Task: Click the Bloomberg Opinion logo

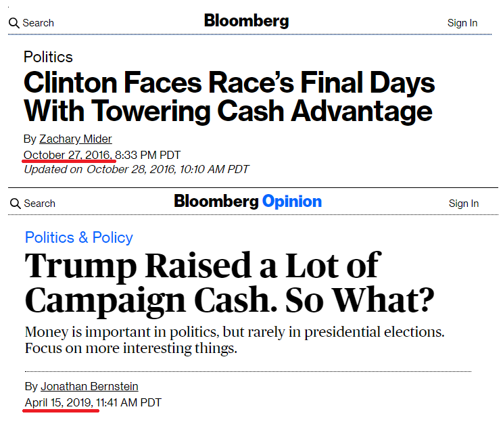Action: click(x=247, y=202)
